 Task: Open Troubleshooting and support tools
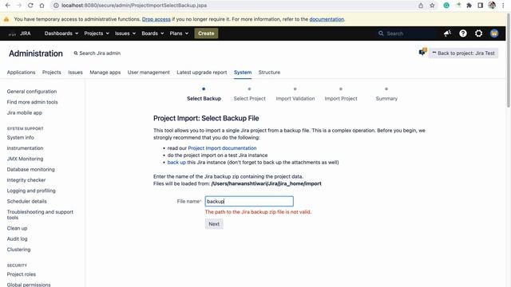(40, 214)
